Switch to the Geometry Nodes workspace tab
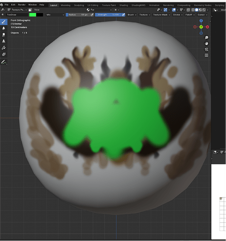This screenshot has height=241, width=226. (202, 5)
